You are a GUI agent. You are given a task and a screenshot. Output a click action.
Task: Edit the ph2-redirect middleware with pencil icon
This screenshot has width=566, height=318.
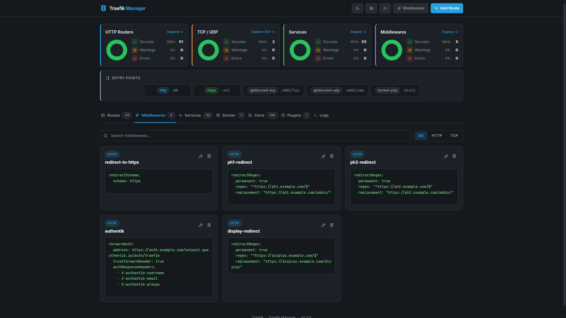(446, 156)
